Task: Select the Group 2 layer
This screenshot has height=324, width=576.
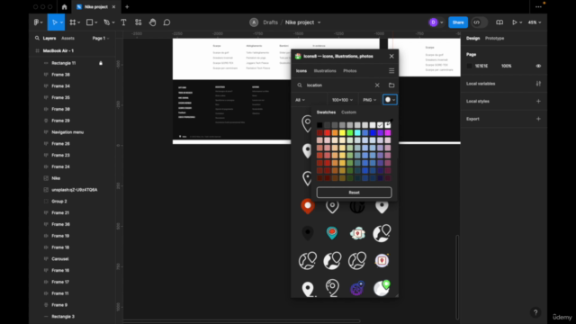Action: point(59,202)
